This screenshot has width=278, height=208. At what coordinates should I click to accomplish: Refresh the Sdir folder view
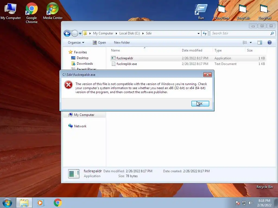tap(205, 33)
